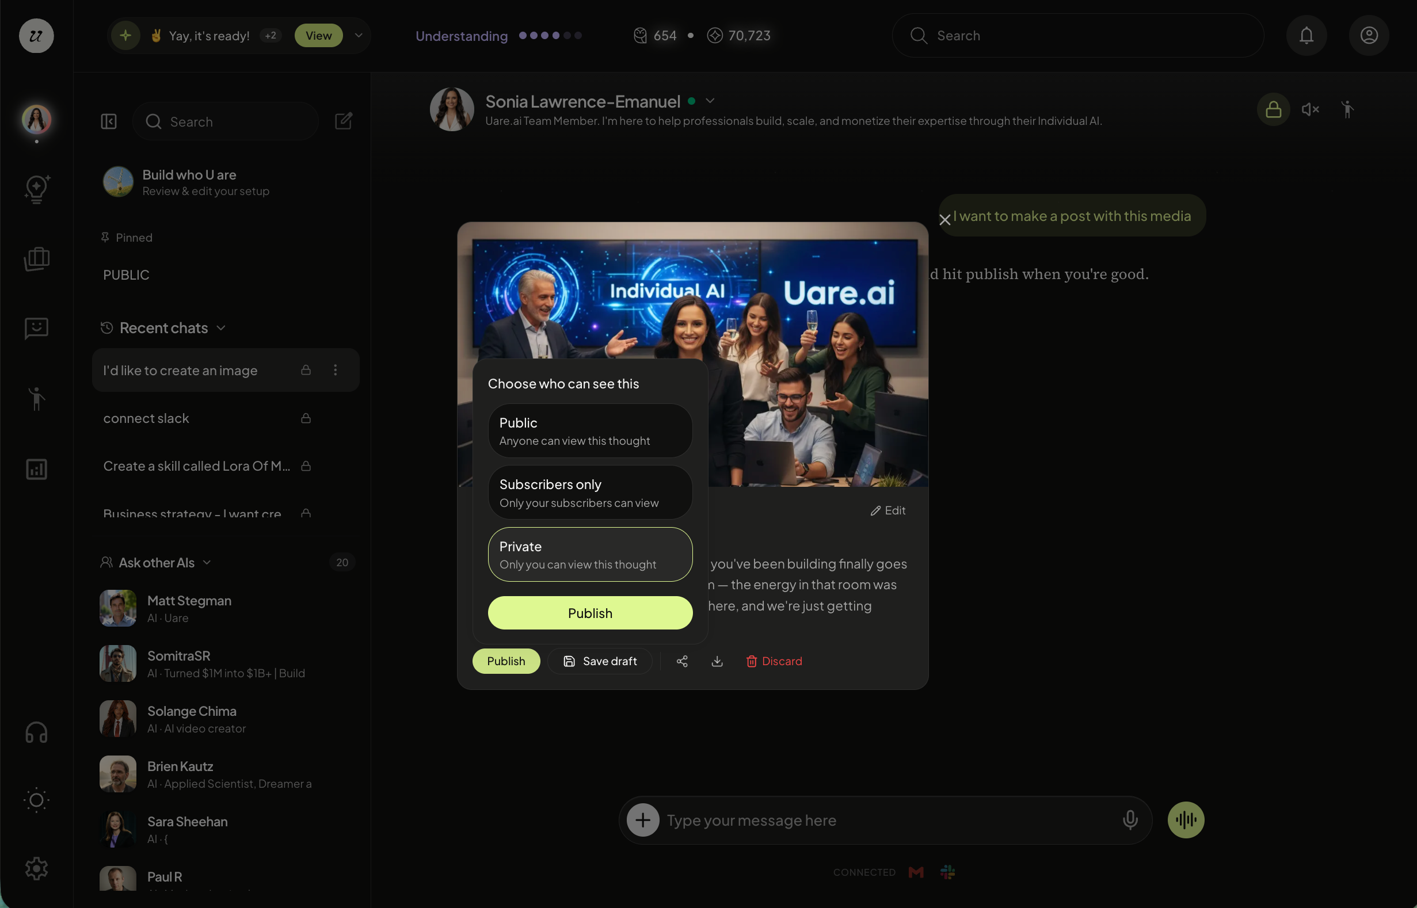Select the Public visibility option

(x=591, y=430)
